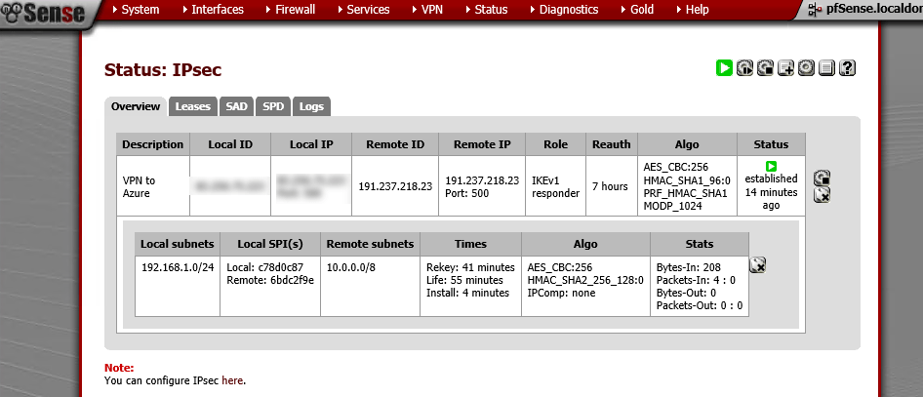Click the Stats column header
Screen dimensions: 923x397
(x=700, y=244)
